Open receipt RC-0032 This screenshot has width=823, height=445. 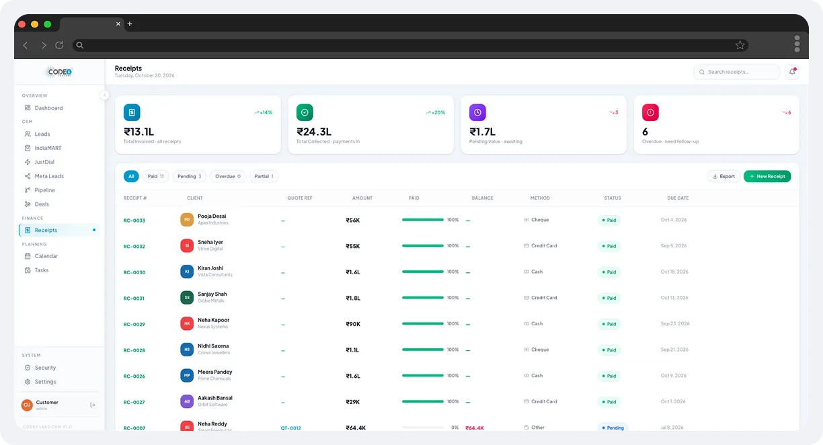[x=134, y=247]
